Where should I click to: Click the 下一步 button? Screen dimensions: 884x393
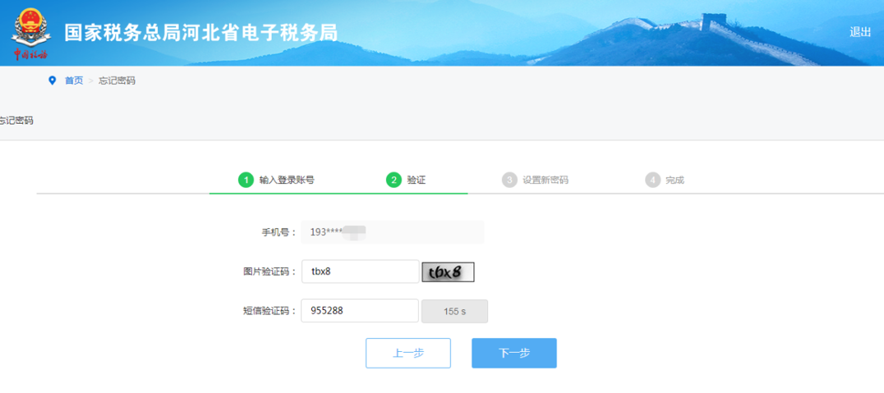[514, 353]
